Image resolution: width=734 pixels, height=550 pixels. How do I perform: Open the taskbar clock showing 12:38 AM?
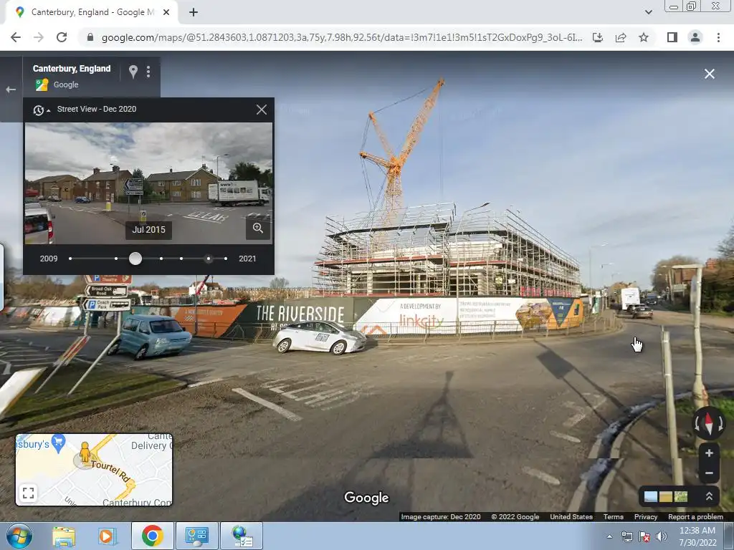697,536
